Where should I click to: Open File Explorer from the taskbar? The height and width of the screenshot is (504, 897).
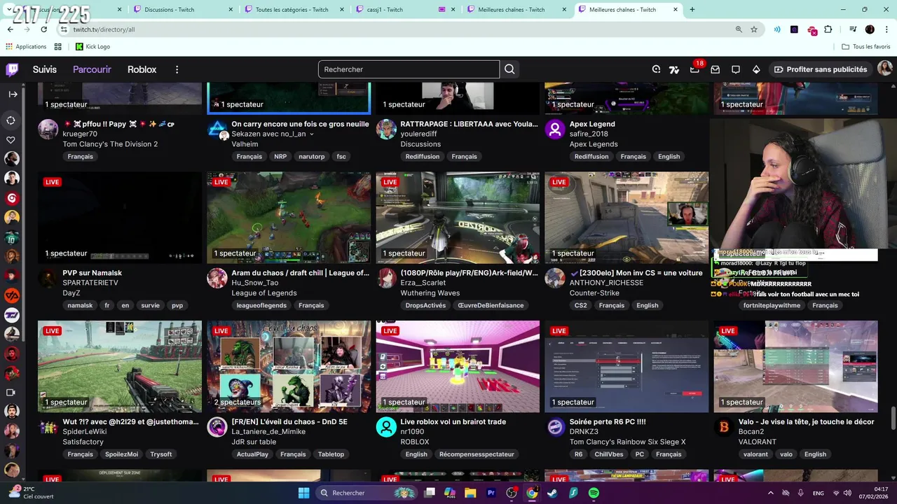pyautogui.click(x=470, y=493)
